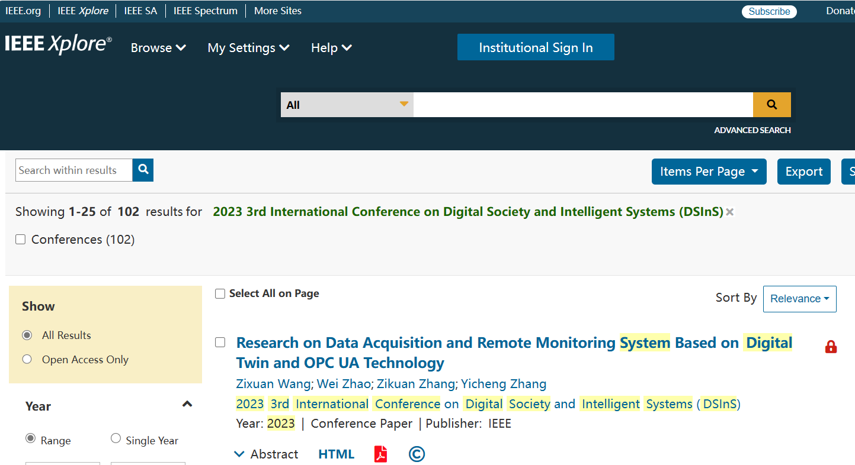The width and height of the screenshot is (855, 465).
Task: Remove the DSInS conference filter with X
Action: tap(730, 212)
